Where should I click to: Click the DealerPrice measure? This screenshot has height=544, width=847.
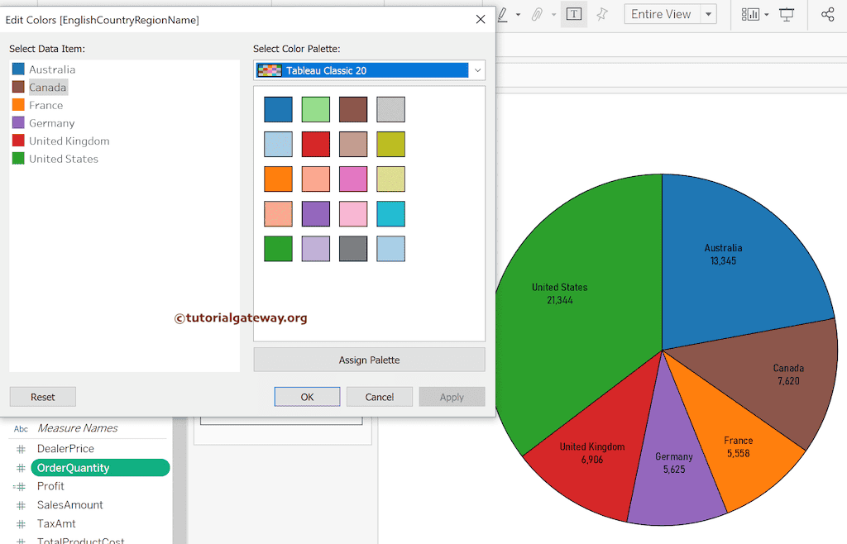pos(65,448)
